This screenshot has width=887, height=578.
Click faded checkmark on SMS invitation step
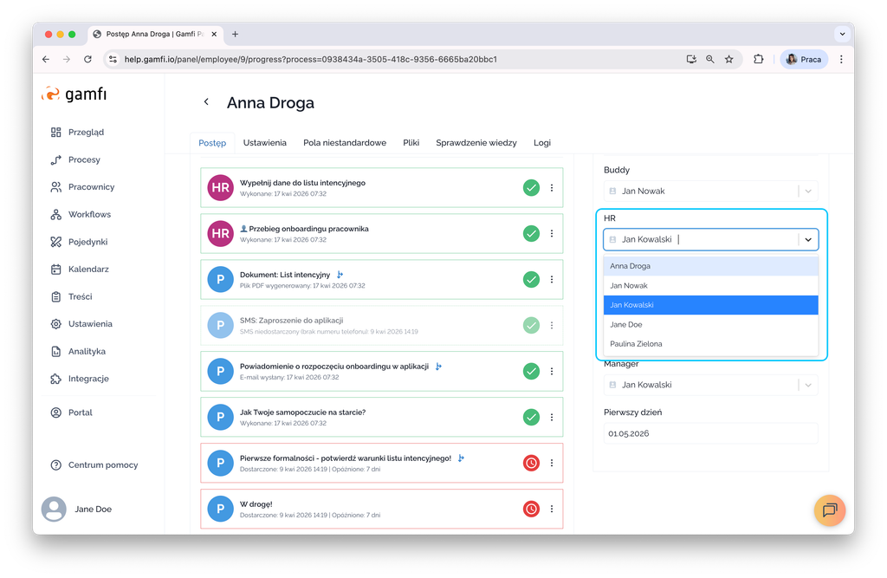coord(531,326)
